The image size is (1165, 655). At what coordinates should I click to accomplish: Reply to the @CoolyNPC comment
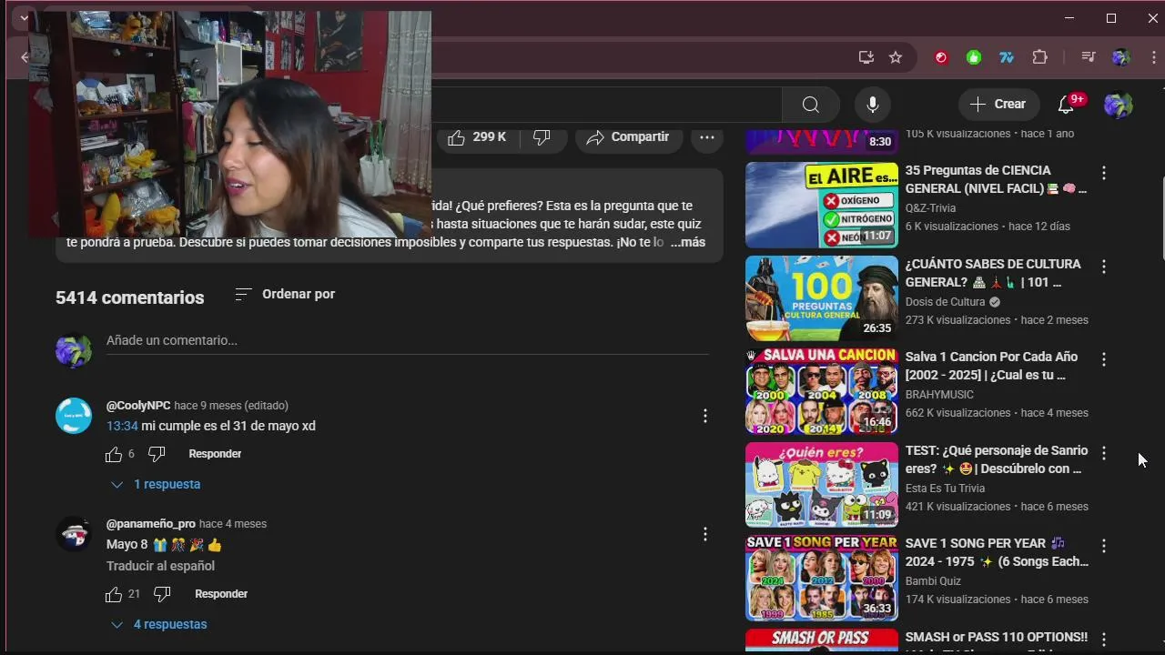[215, 454]
